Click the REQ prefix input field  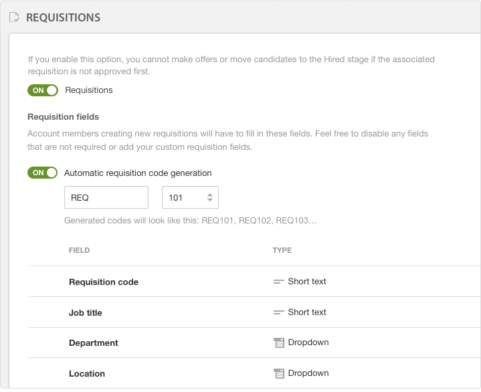[106, 197]
